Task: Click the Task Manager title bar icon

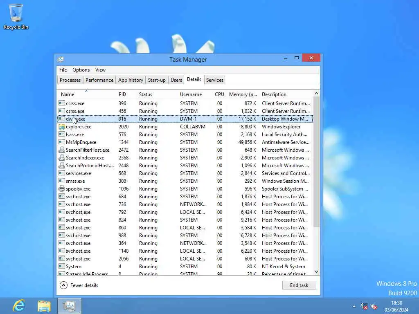Action: [x=61, y=59]
